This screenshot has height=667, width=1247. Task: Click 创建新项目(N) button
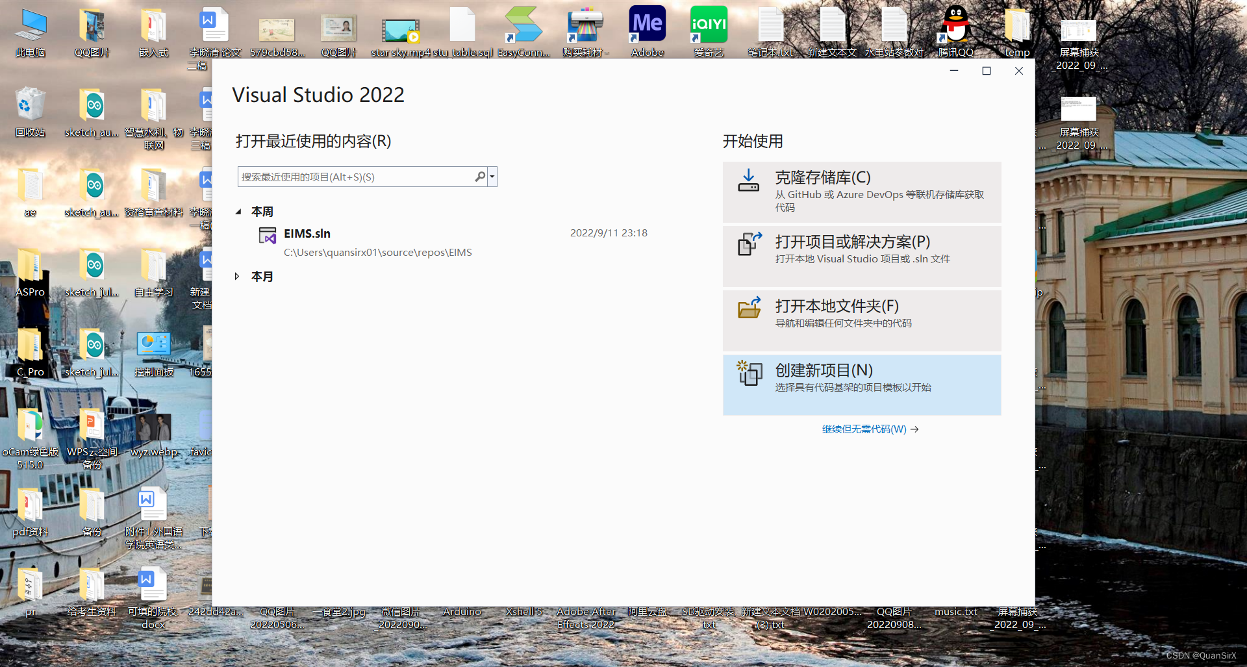[862, 384]
